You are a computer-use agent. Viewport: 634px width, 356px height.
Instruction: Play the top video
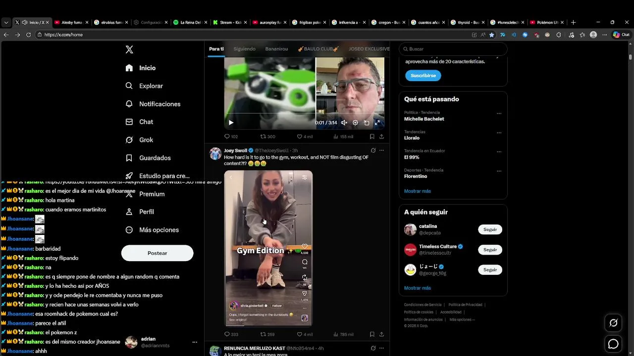click(231, 123)
